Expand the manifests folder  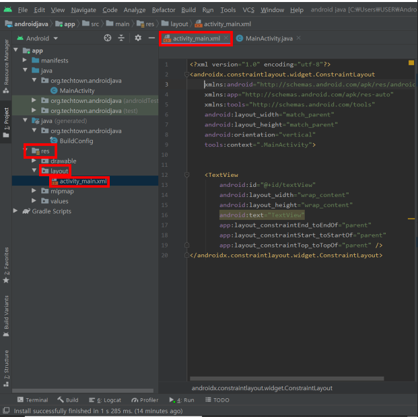(25, 60)
